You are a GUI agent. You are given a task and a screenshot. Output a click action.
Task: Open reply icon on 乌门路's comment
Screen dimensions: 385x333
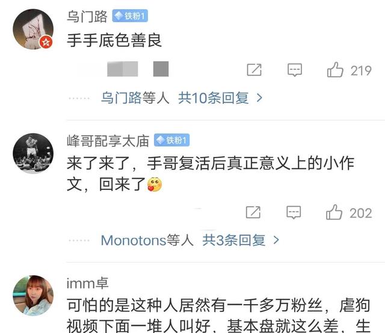pos(295,70)
